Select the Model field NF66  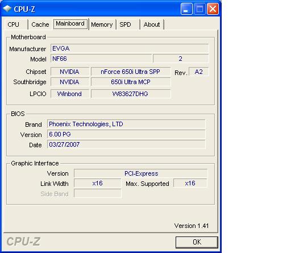(x=101, y=59)
